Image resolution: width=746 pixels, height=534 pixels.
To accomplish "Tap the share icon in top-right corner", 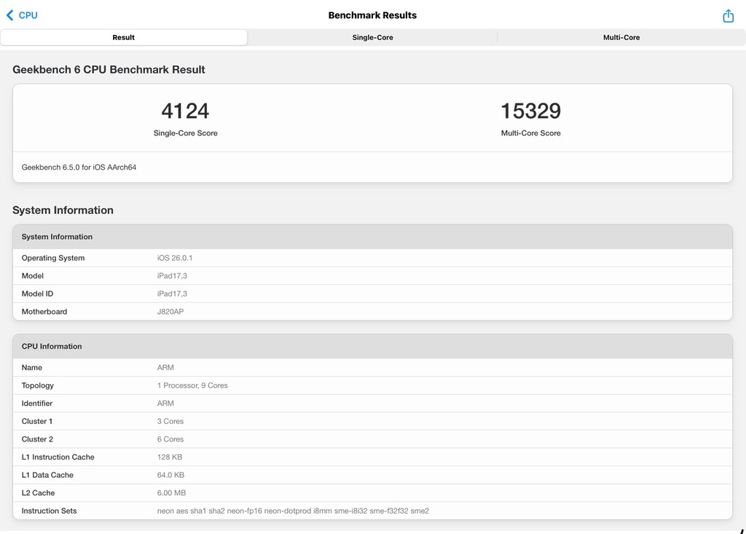I will [x=728, y=16].
